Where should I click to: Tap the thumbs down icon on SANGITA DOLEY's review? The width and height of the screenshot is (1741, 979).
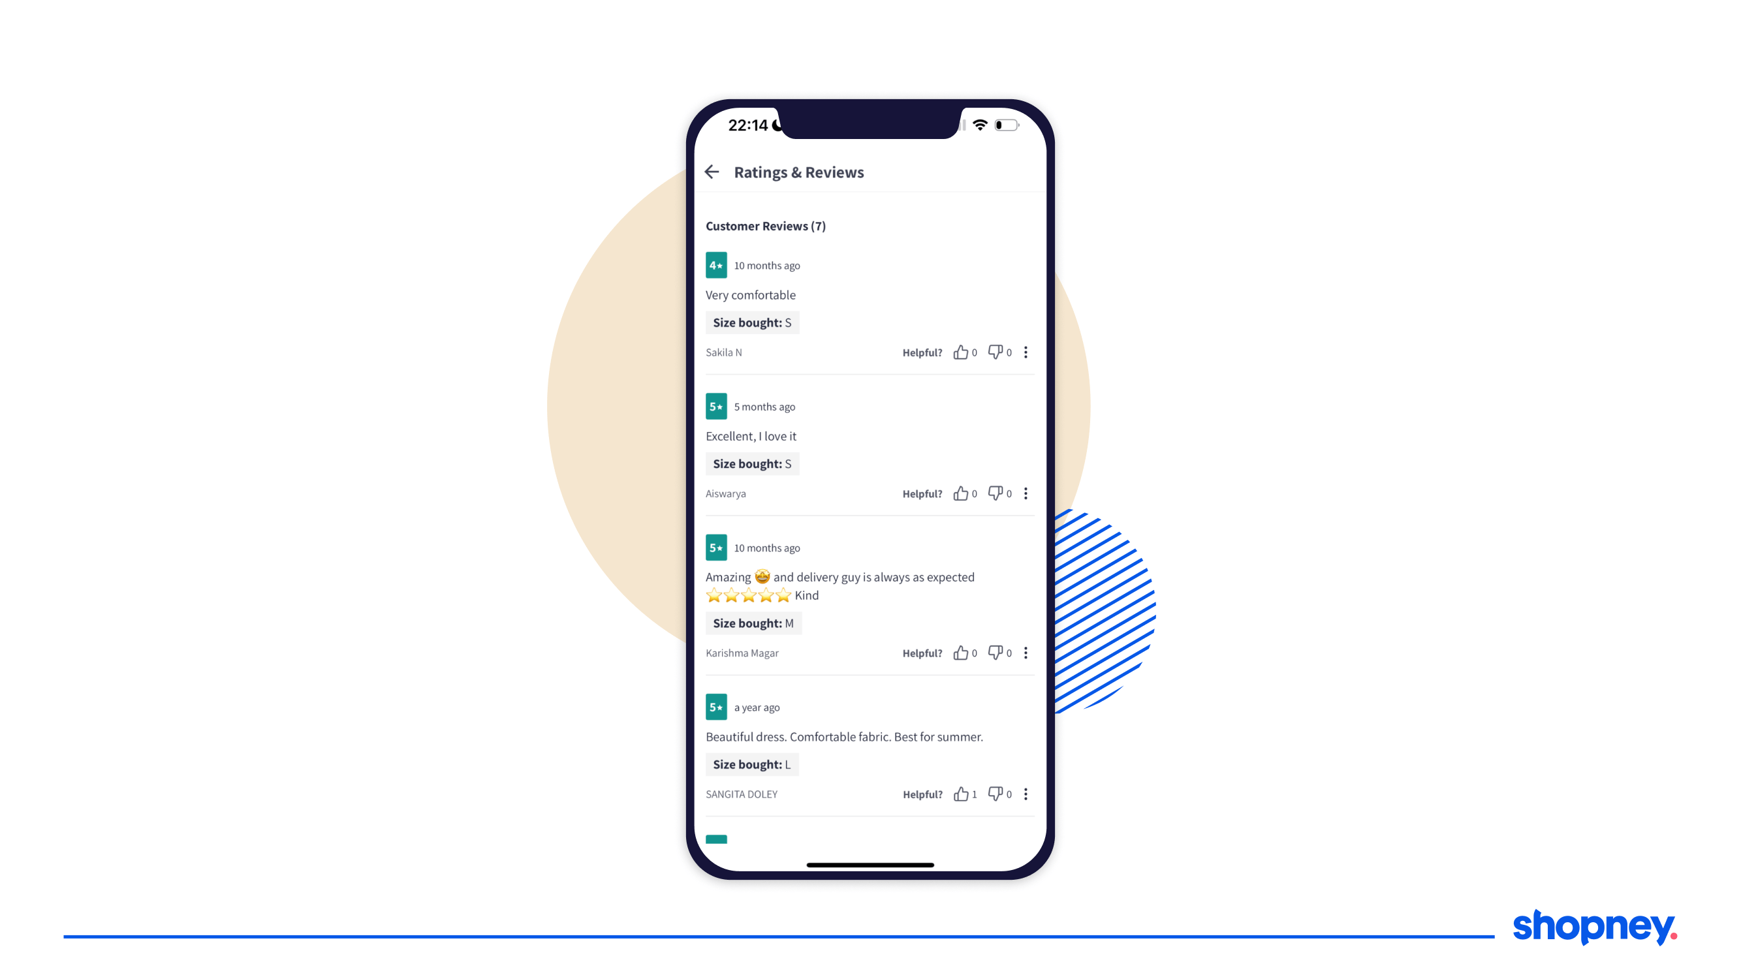pyautogui.click(x=995, y=794)
